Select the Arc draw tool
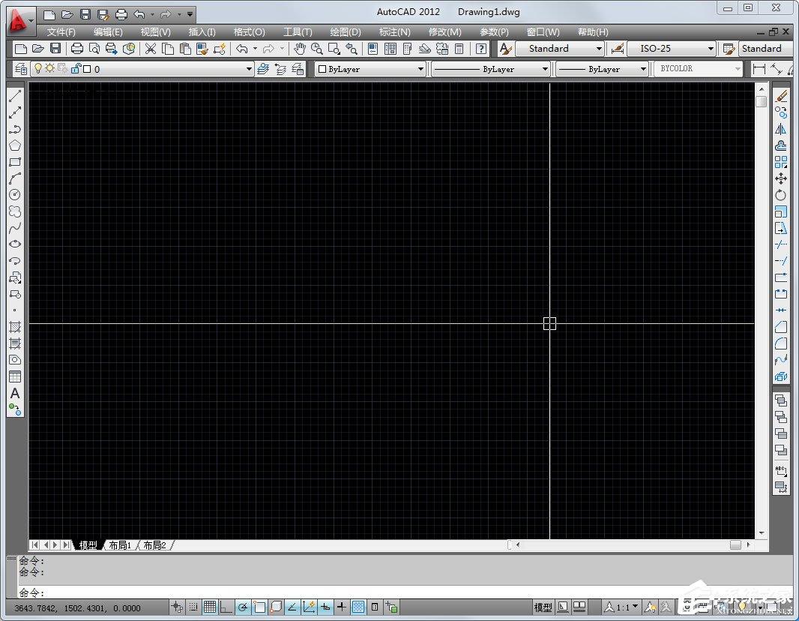Image resolution: width=799 pixels, height=621 pixels. [15, 178]
